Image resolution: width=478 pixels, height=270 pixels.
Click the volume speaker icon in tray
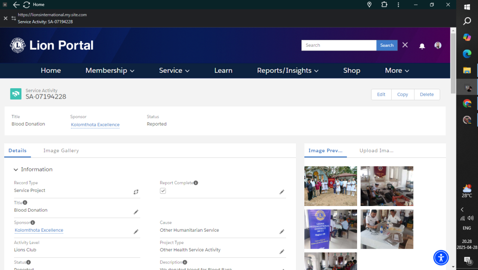click(471, 218)
